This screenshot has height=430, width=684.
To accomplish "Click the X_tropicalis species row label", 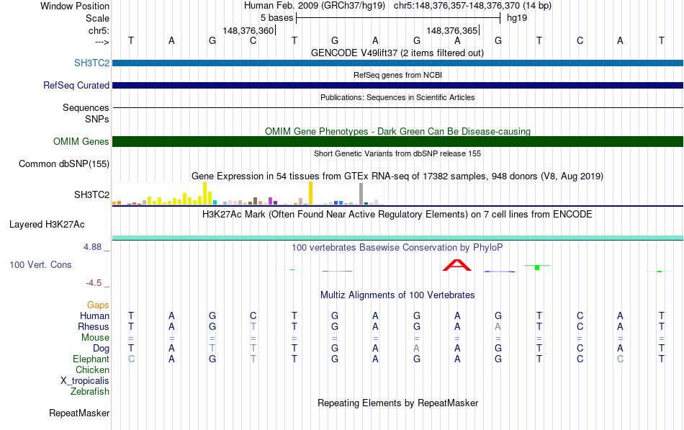I will (85, 381).
